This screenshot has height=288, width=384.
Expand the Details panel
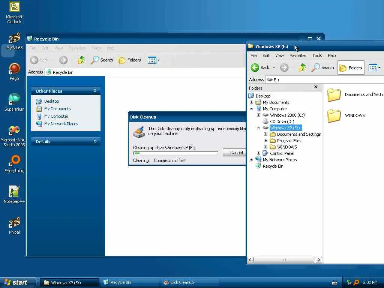[x=95, y=141]
